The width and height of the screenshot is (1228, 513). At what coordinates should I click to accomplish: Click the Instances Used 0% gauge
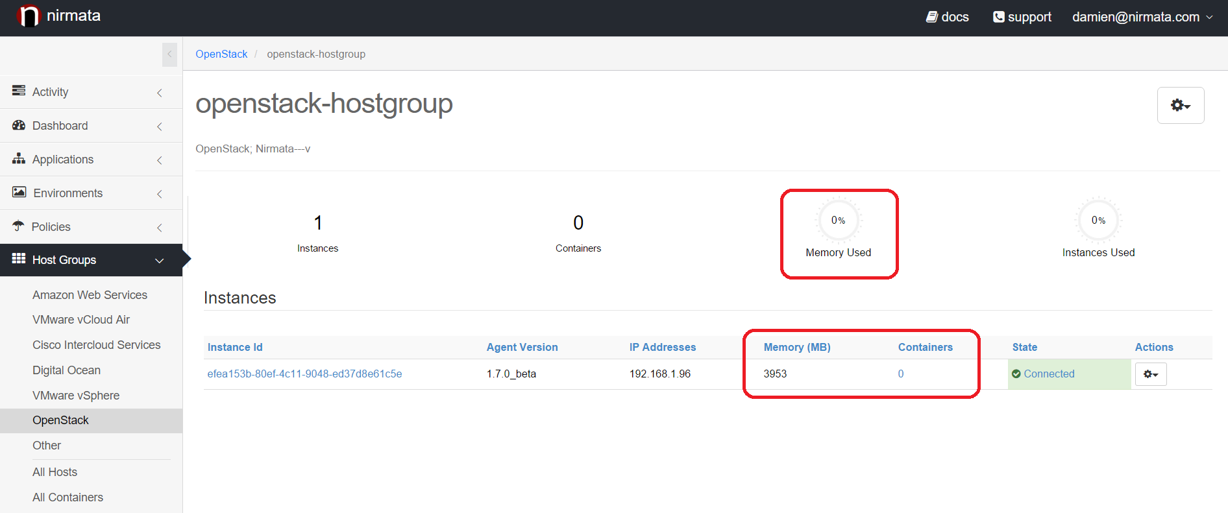tap(1098, 221)
